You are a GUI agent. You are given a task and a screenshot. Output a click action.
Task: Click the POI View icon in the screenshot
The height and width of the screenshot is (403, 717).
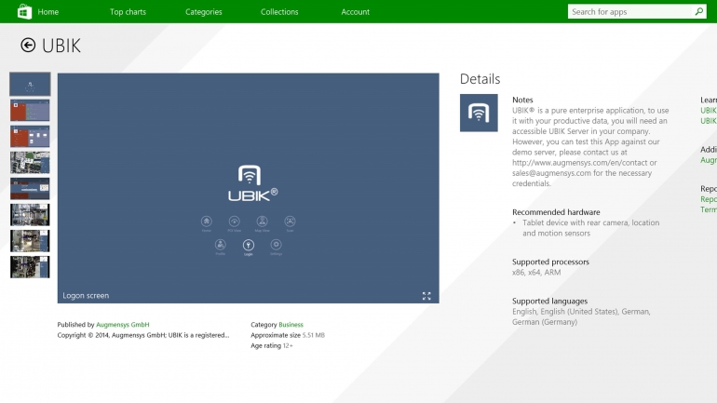pyautogui.click(x=234, y=222)
